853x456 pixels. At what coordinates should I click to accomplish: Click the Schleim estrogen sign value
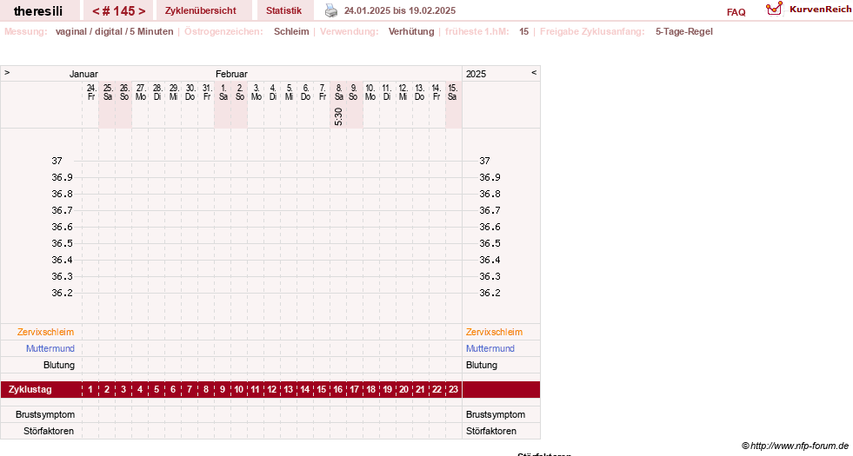(x=291, y=31)
